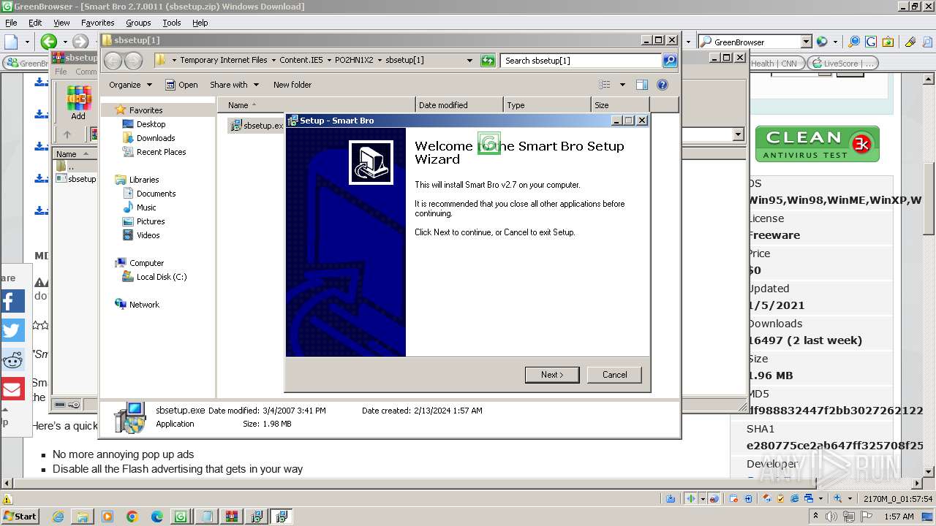
Task: Open the File menu in GreenBrowser
Action: (11, 23)
